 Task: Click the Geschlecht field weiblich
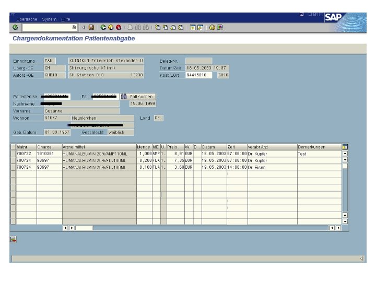pyautogui.click(x=121, y=132)
